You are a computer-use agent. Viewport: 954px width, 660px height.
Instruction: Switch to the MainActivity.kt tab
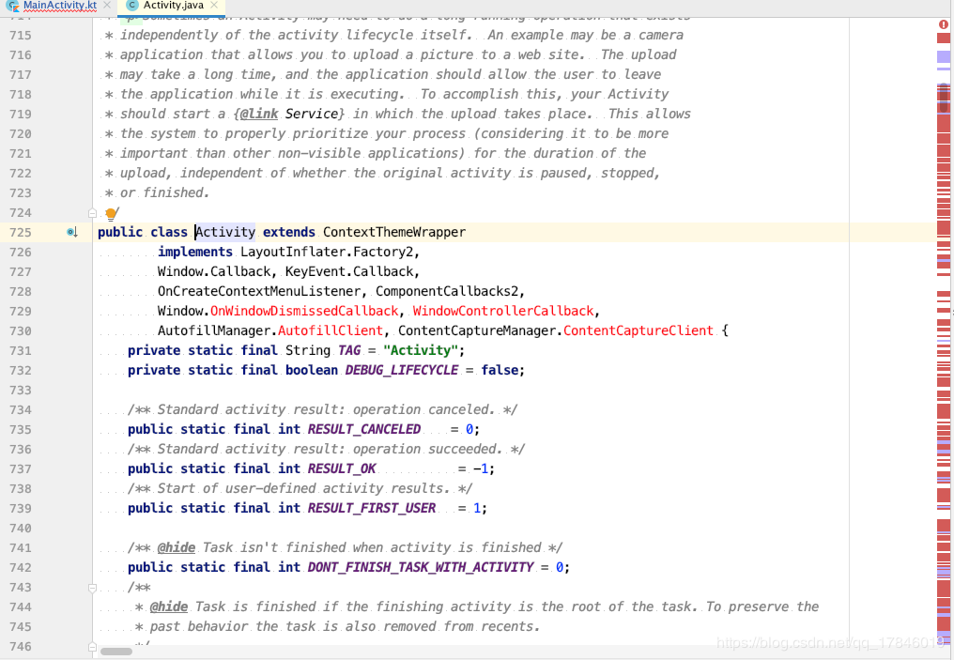coord(60,6)
